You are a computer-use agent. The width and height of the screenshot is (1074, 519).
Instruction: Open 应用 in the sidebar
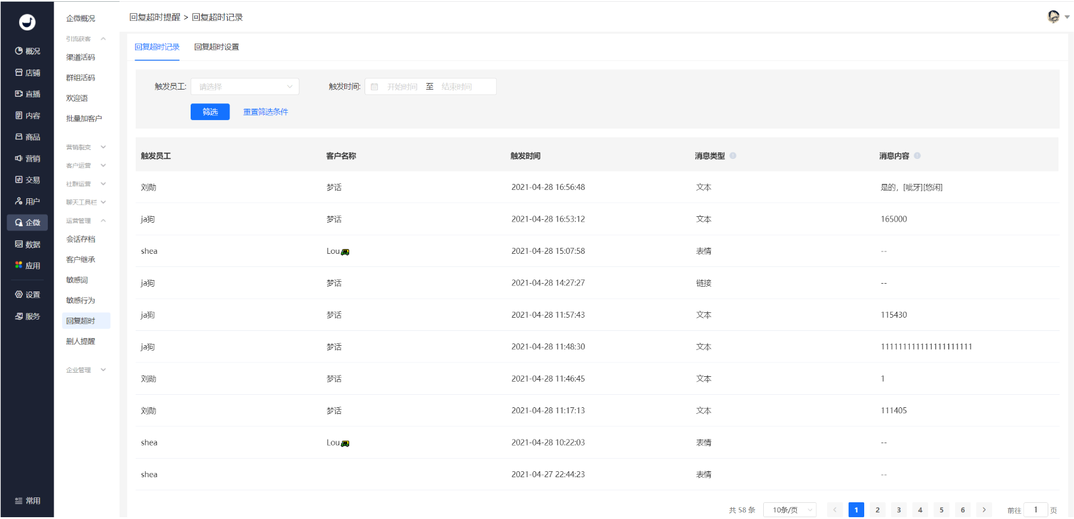[27, 266]
